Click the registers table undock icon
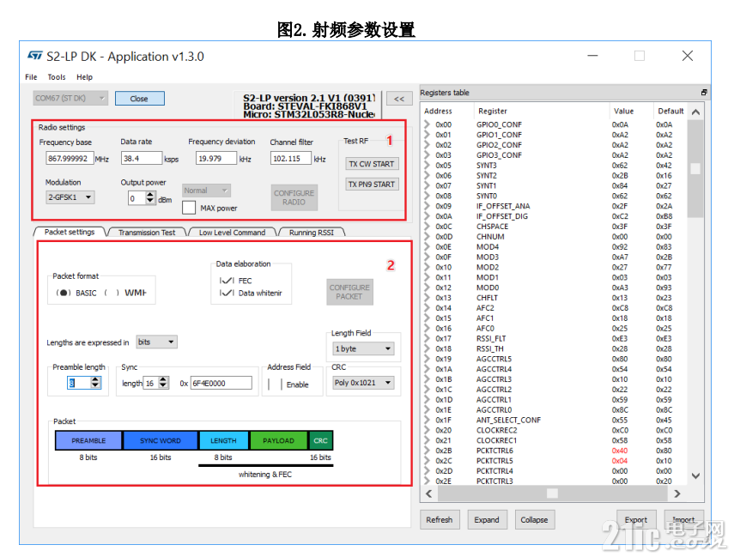The width and height of the screenshot is (734, 557). point(704,92)
